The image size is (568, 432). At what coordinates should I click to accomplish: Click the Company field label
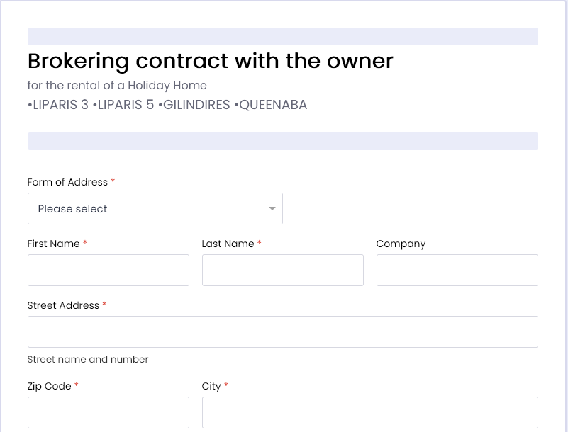pyautogui.click(x=401, y=244)
